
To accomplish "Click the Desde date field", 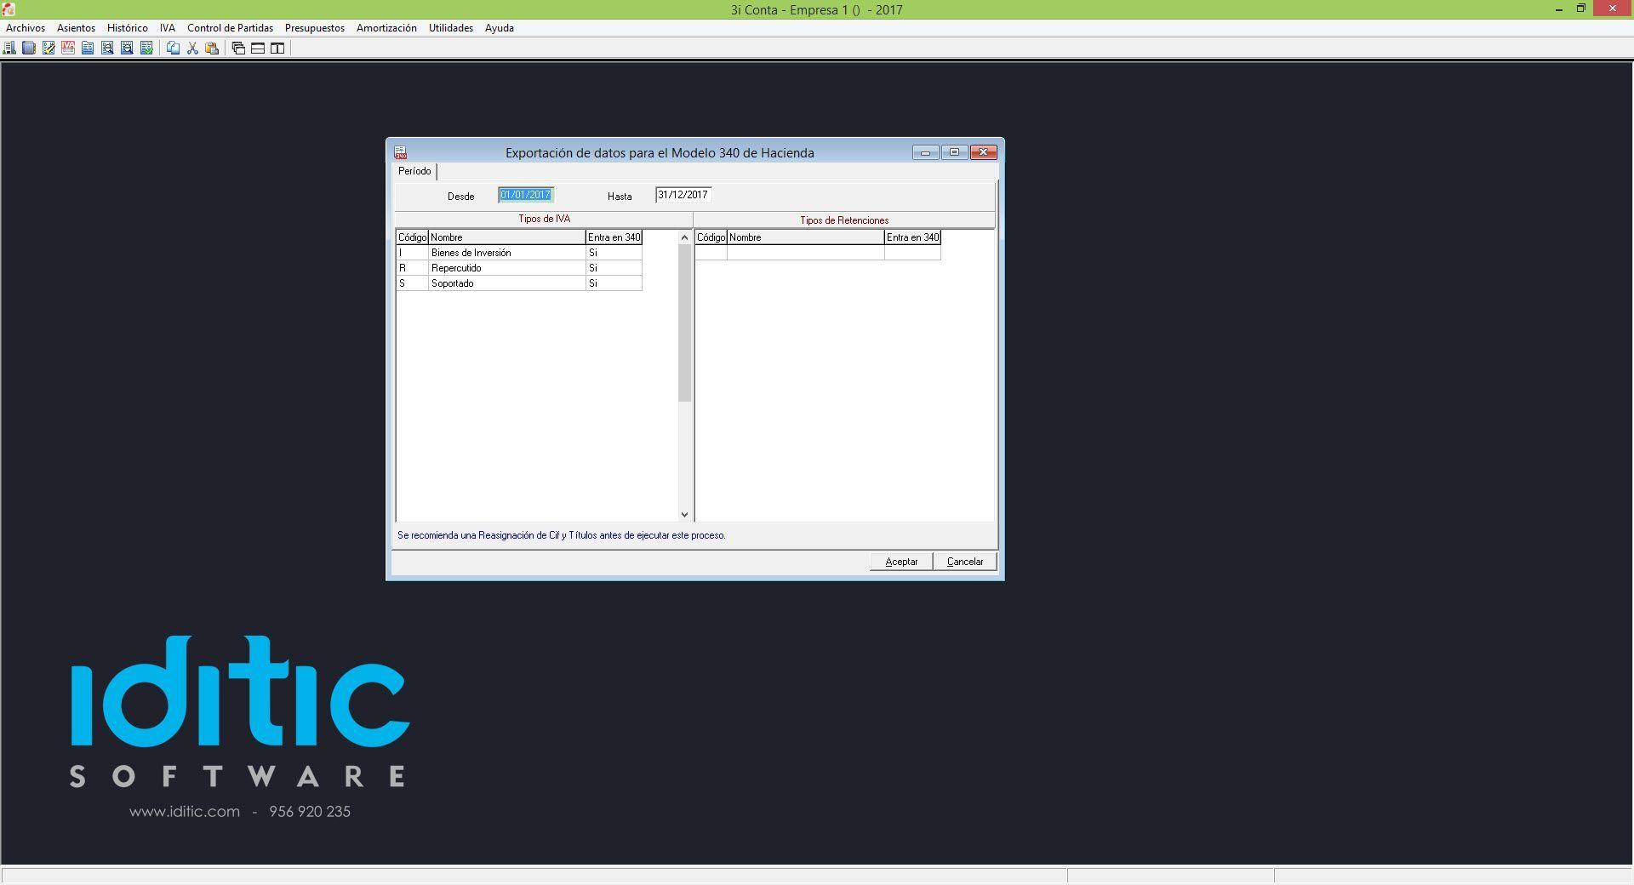I will [526, 195].
